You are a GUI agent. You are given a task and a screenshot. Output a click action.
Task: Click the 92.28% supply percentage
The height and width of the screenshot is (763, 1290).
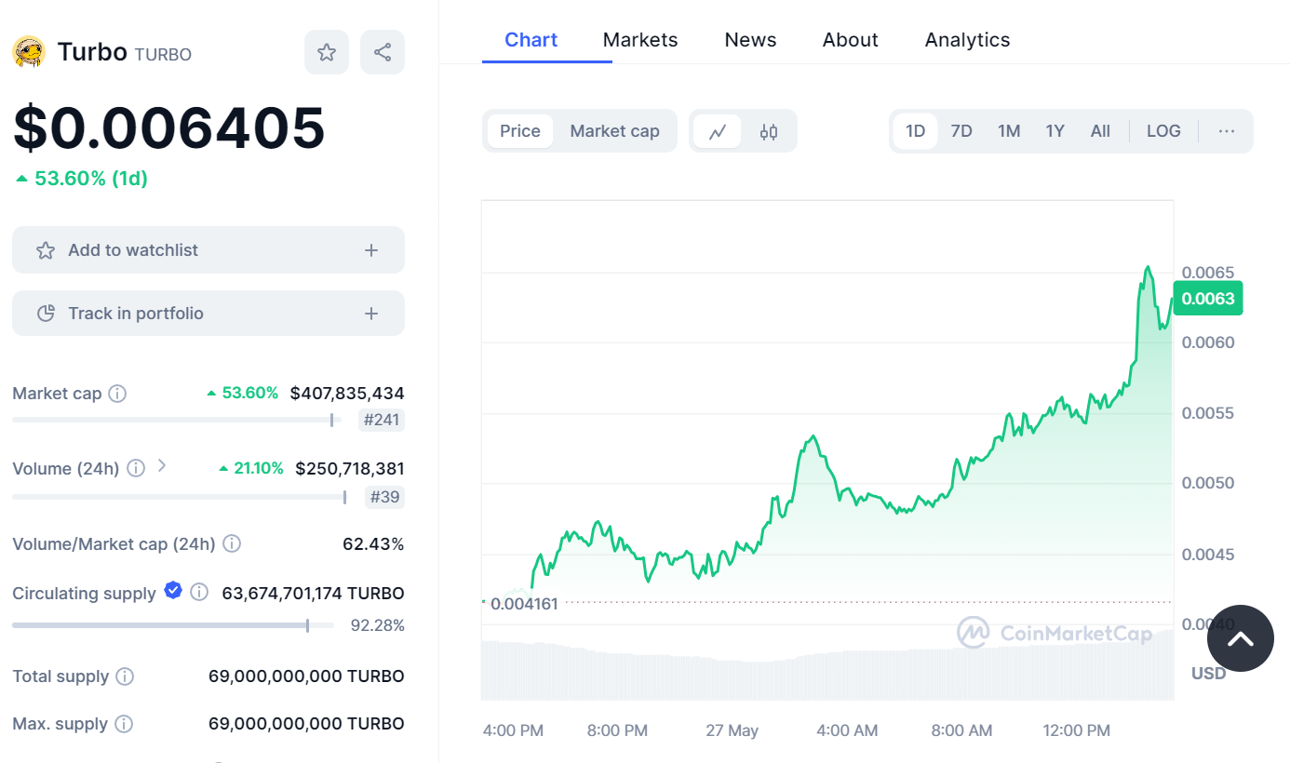click(378, 625)
